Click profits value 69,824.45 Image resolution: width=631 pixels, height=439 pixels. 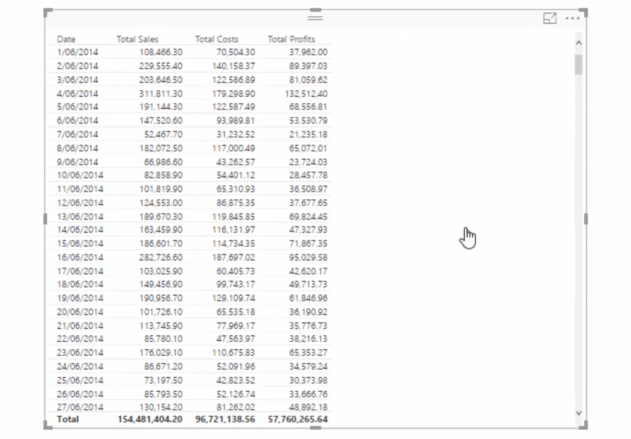pyautogui.click(x=309, y=217)
